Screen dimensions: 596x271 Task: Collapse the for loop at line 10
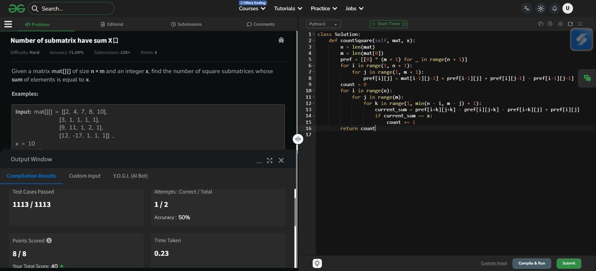pyautogui.click(x=313, y=91)
